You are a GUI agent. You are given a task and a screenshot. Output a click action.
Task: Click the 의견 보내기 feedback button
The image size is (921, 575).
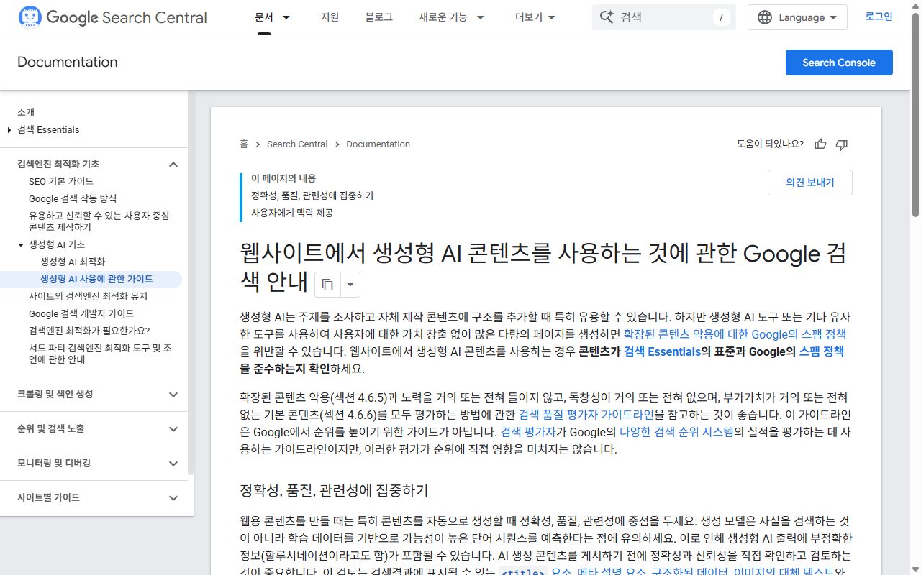810,183
